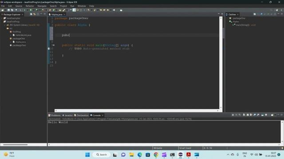
Task: Click Remove All Terminated Launches icon
Action: [240, 115]
